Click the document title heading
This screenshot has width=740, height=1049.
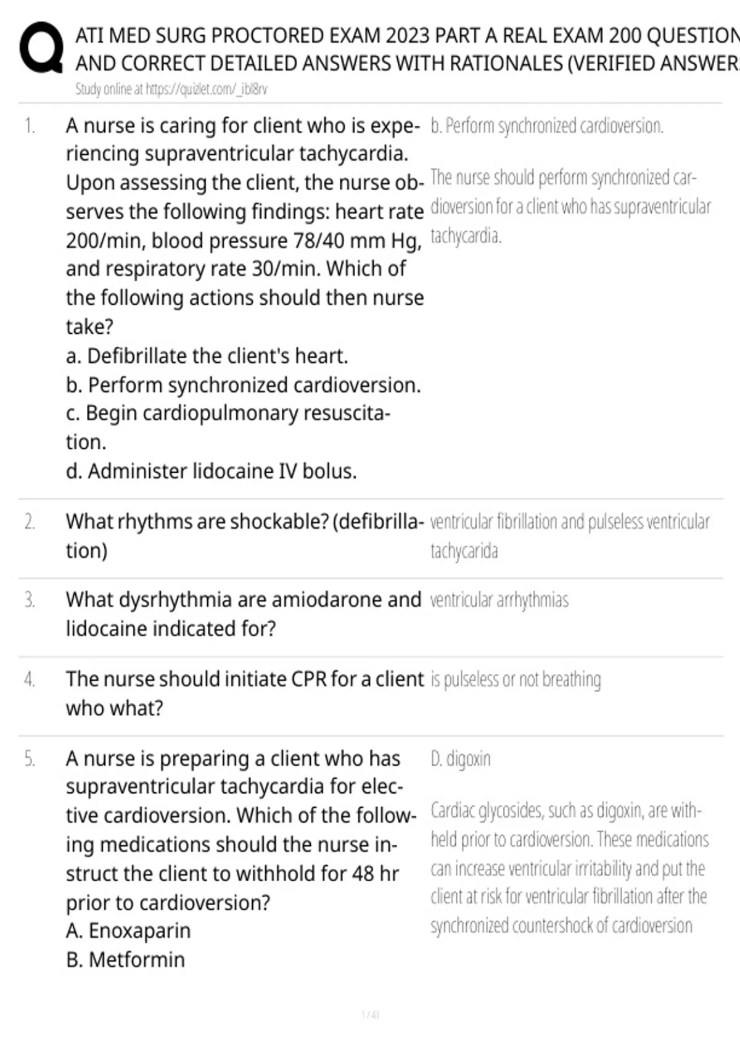[407, 49]
